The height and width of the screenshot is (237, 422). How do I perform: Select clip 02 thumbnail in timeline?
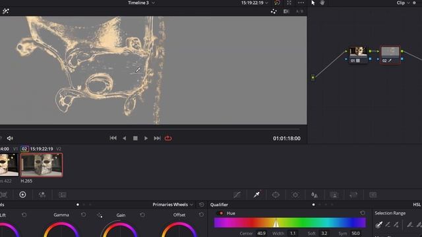(x=42, y=165)
